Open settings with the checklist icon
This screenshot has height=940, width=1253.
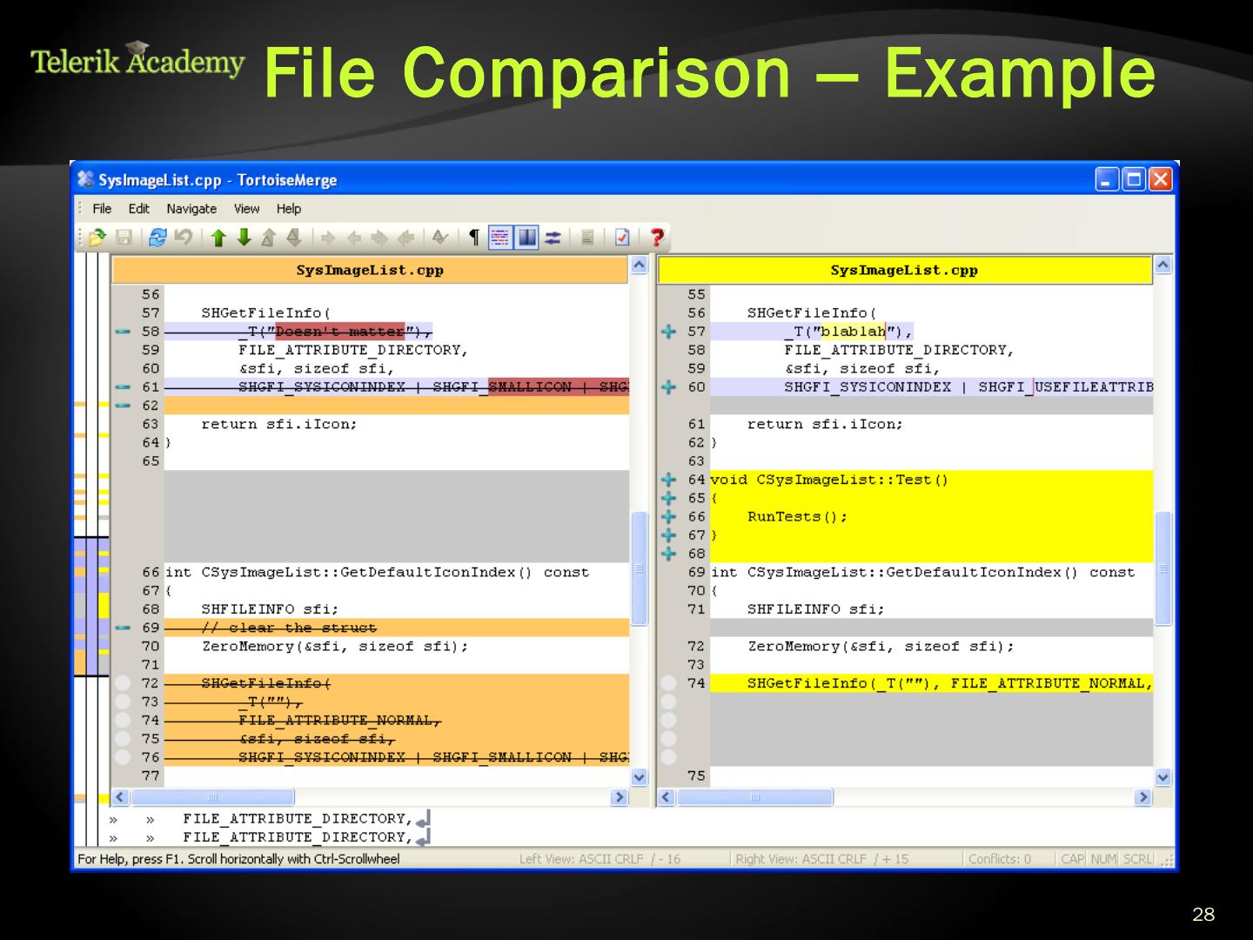pyautogui.click(x=622, y=238)
